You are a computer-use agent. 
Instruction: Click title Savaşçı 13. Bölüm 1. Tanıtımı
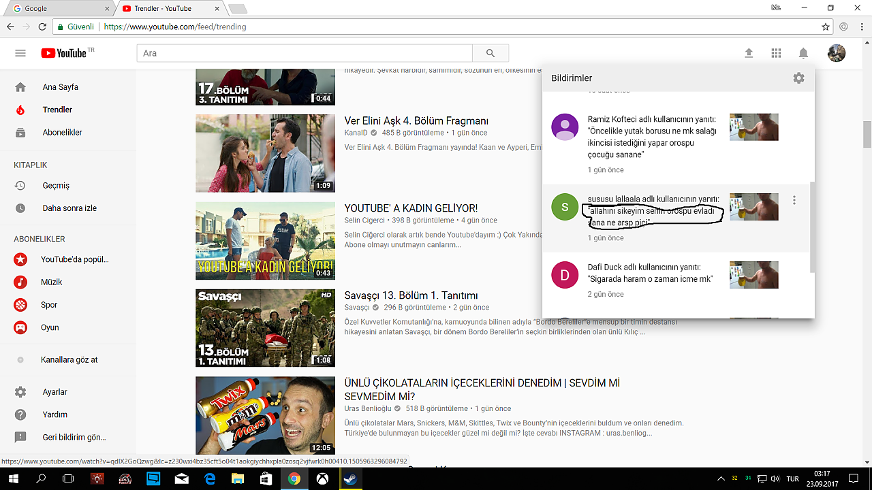(411, 295)
